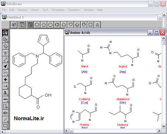Select the single bond tool

click(5, 60)
